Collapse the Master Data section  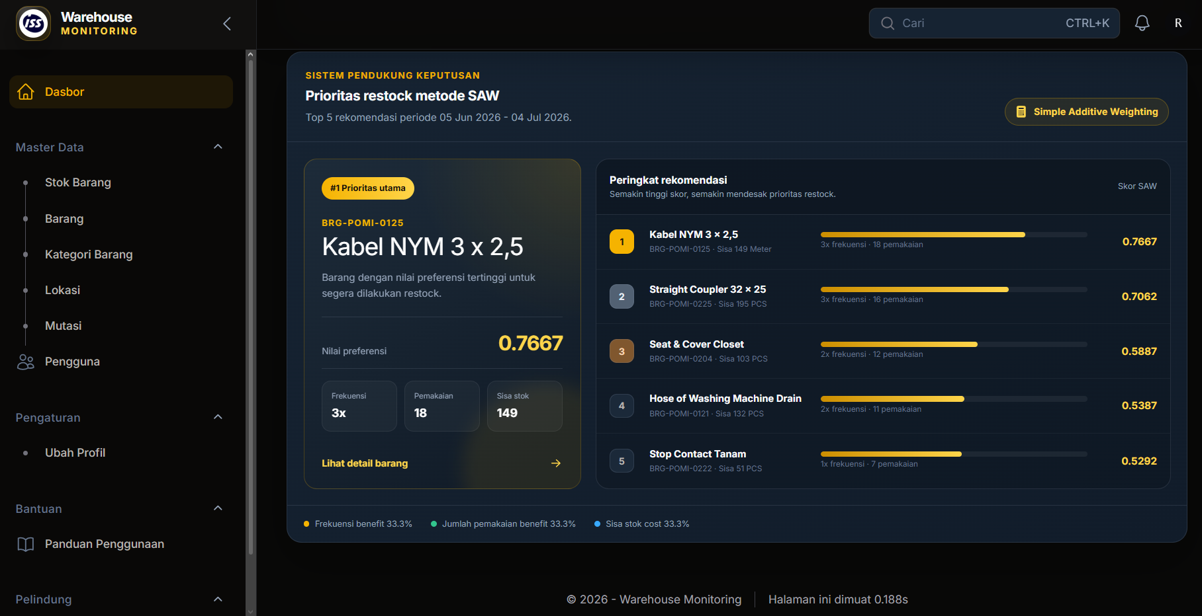coord(218,147)
